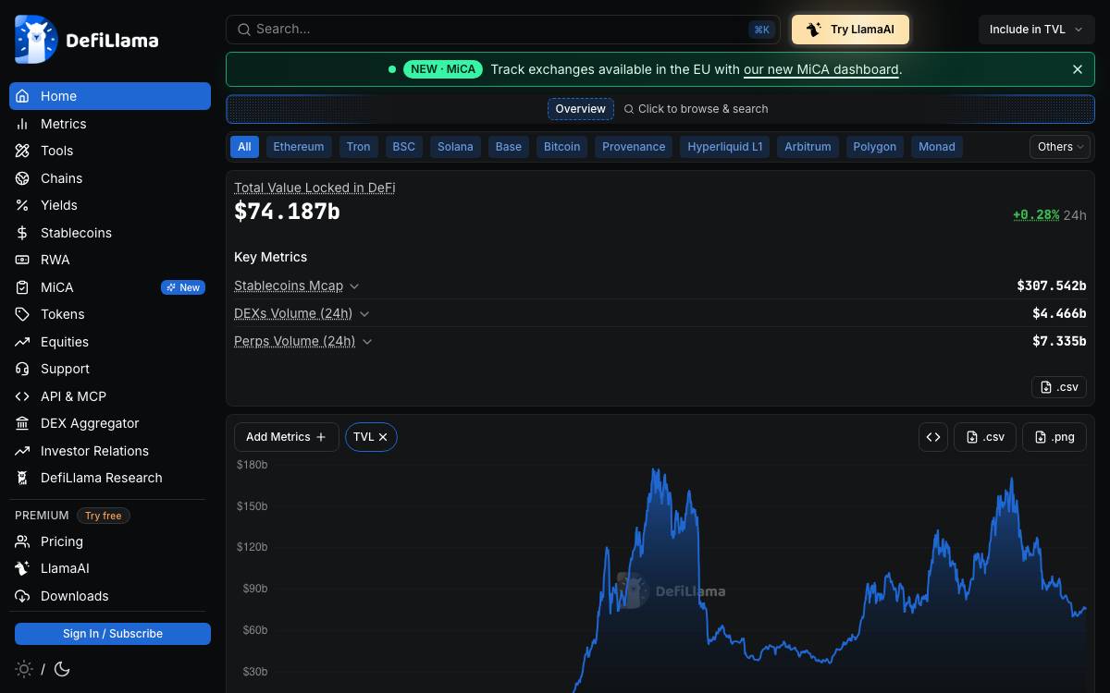This screenshot has width=1110, height=693.
Task: Click the $74.187b TVL value
Action: tap(287, 212)
